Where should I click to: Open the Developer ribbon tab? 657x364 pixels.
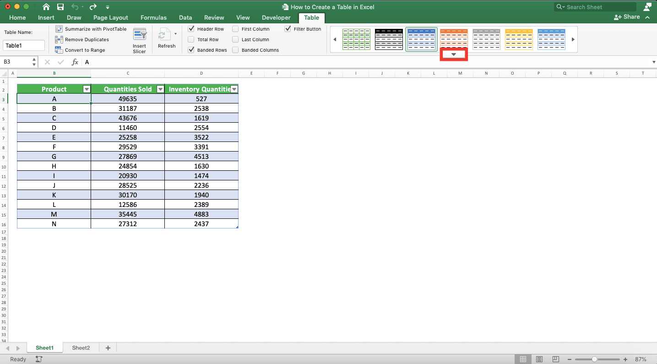click(276, 17)
